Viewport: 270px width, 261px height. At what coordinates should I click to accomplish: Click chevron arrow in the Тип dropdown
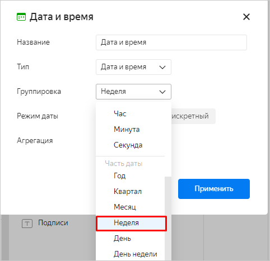point(162,67)
